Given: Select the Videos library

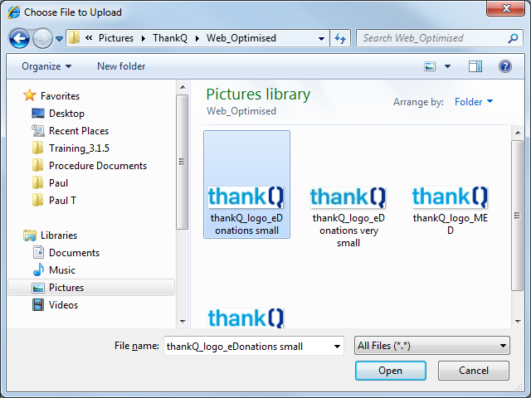Looking at the screenshot, I should tap(63, 305).
